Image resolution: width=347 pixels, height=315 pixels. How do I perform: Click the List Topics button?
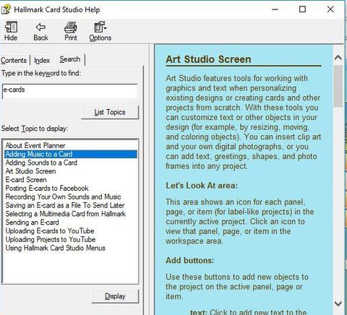click(110, 112)
